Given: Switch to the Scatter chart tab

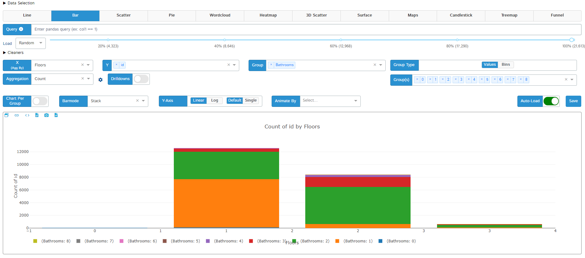Looking at the screenshot, I should [x=124, y=15].
